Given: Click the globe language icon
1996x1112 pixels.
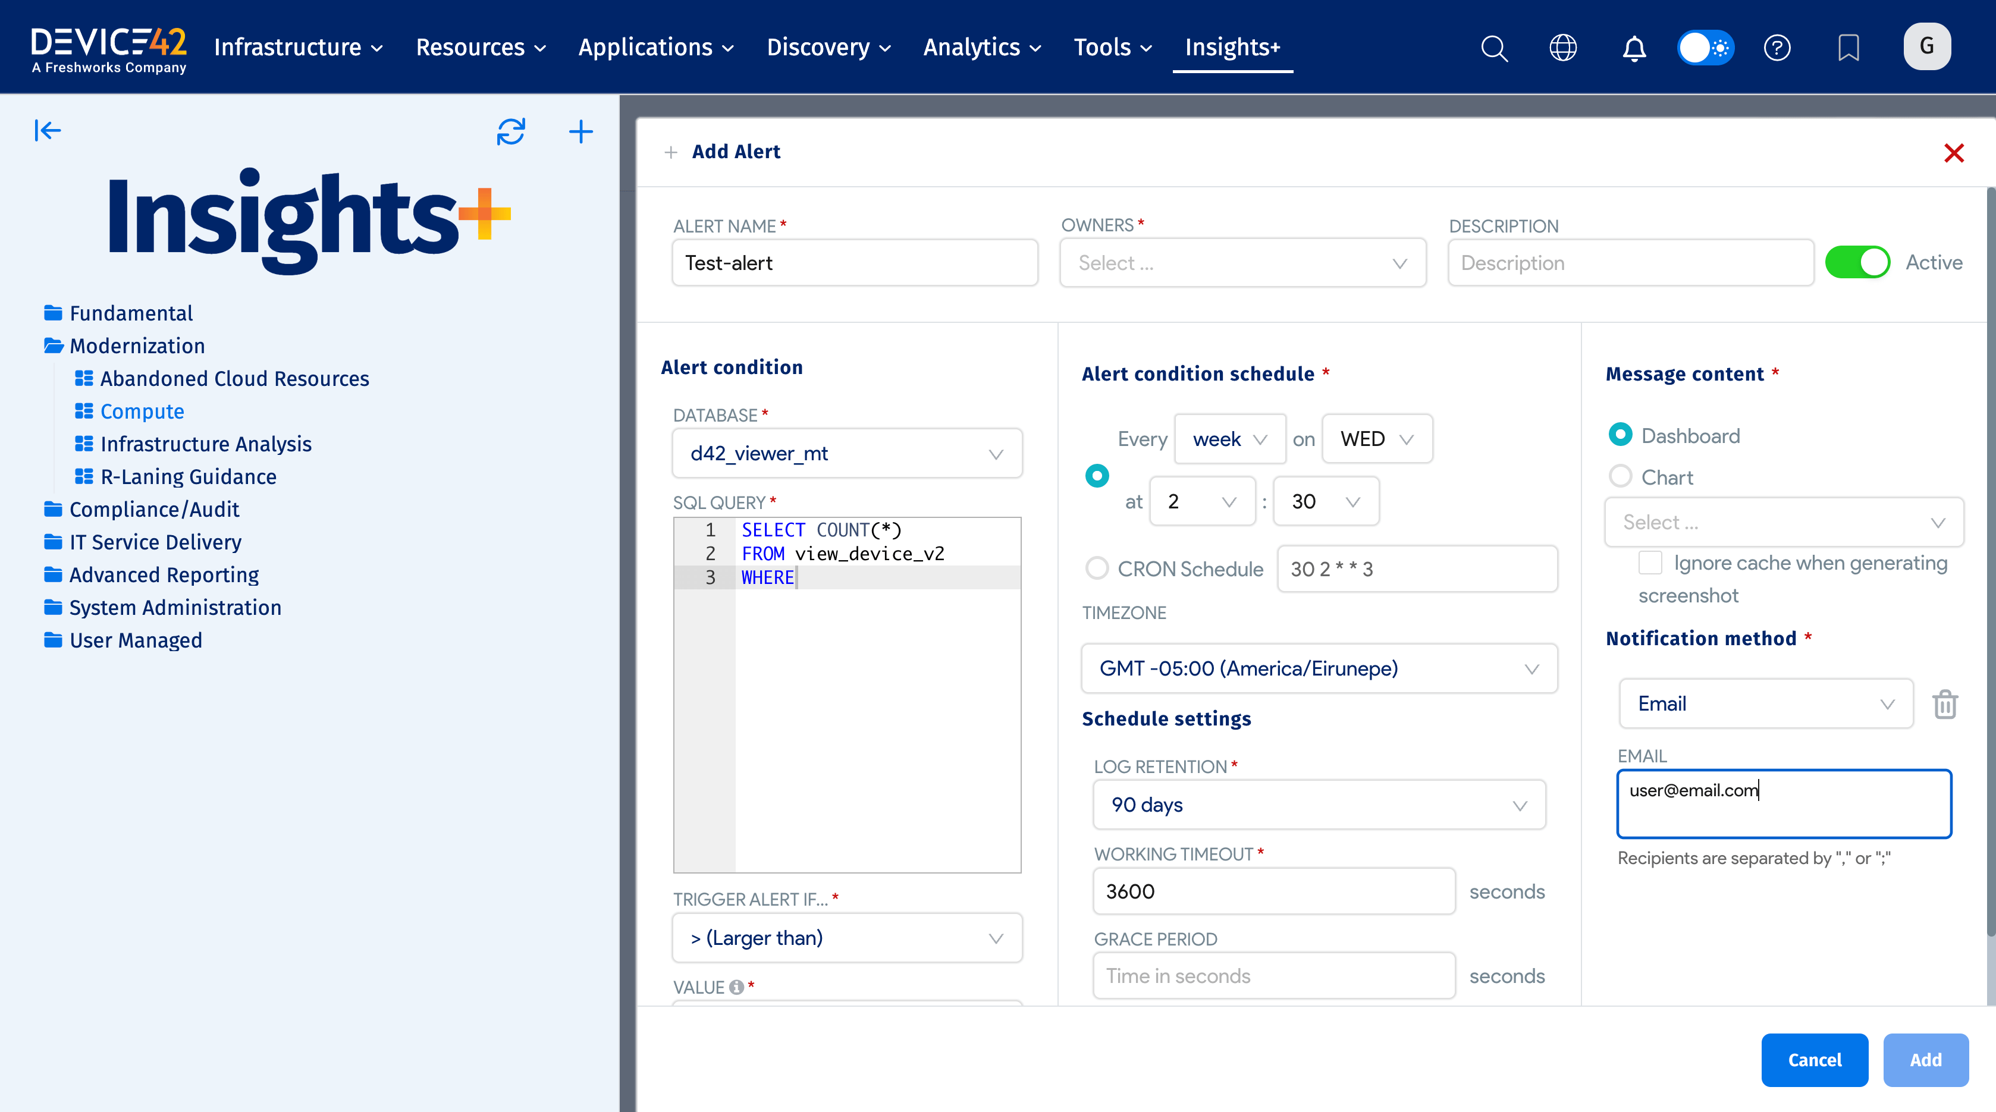Looking at the screenshot, I should coord(1562,48).
